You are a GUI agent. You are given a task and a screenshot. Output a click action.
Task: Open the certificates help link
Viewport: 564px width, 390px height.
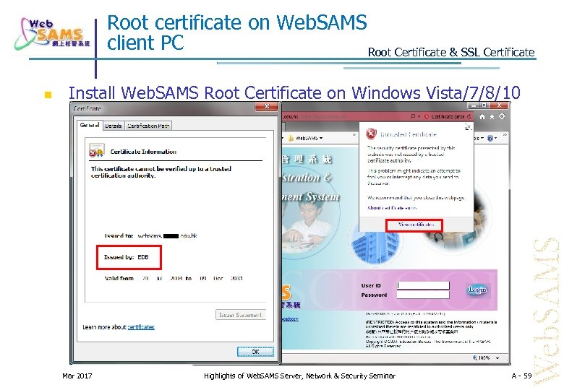click(x=141, y=327)
